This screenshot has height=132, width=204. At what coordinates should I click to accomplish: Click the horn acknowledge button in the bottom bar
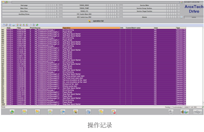184,111
